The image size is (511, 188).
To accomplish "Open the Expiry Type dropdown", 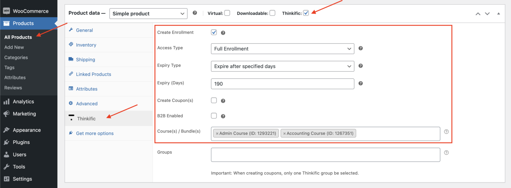I will [282, 66].
